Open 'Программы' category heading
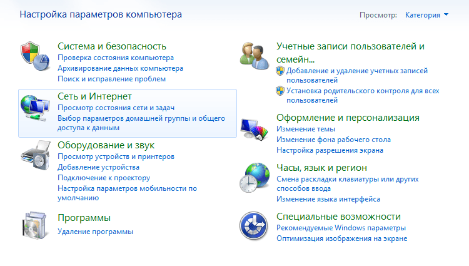Screen dimensions: 469x266 [84, 218]
